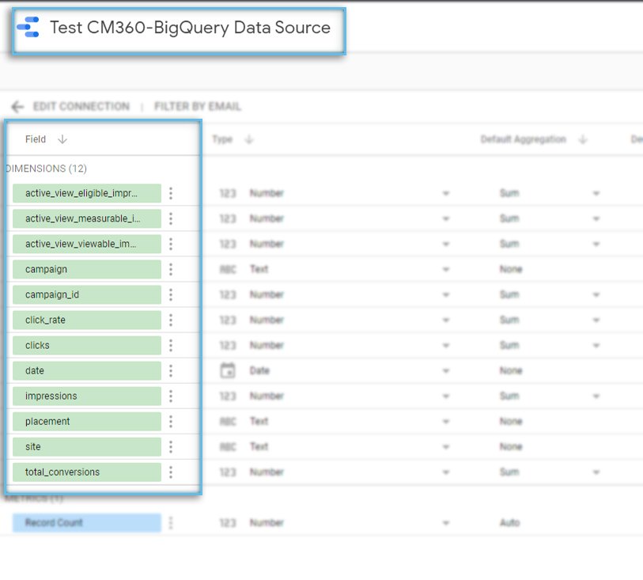Click the None aggregation in campaign row
Viewport: 643px width, 580px height.
tap(511, 270)
